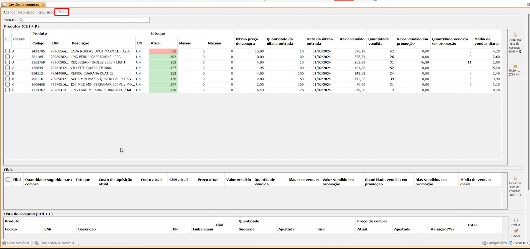The width and height of the screenshot is (530, 249).
Task: Focus the Pesquisa search field
Action: [x=84, y=20]
